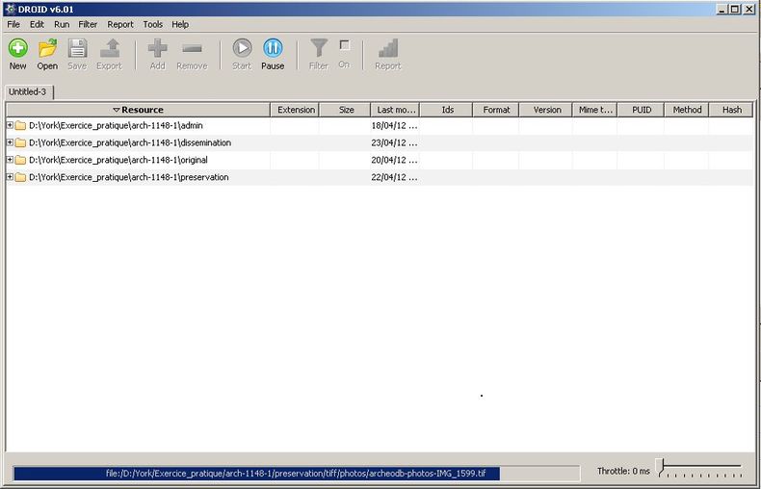
Task: Click the dissemination row folder icon
Action: (x=20, y=142)
